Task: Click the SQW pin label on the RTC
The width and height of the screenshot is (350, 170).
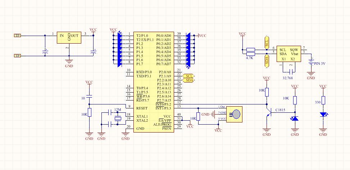Action: click(294, 50)
